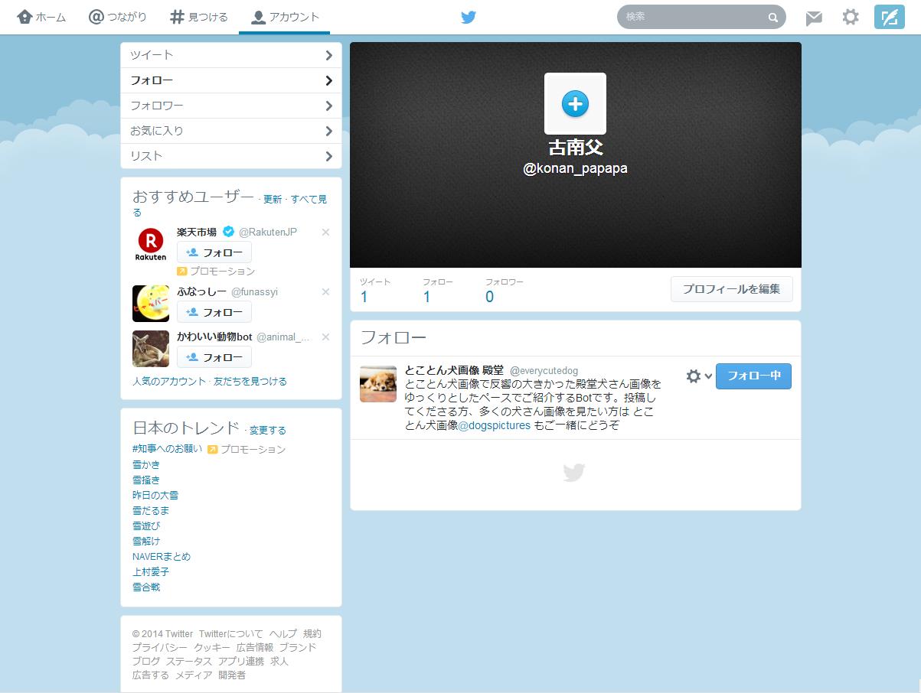
Task: Select アカウント tab
Action: 285,17
